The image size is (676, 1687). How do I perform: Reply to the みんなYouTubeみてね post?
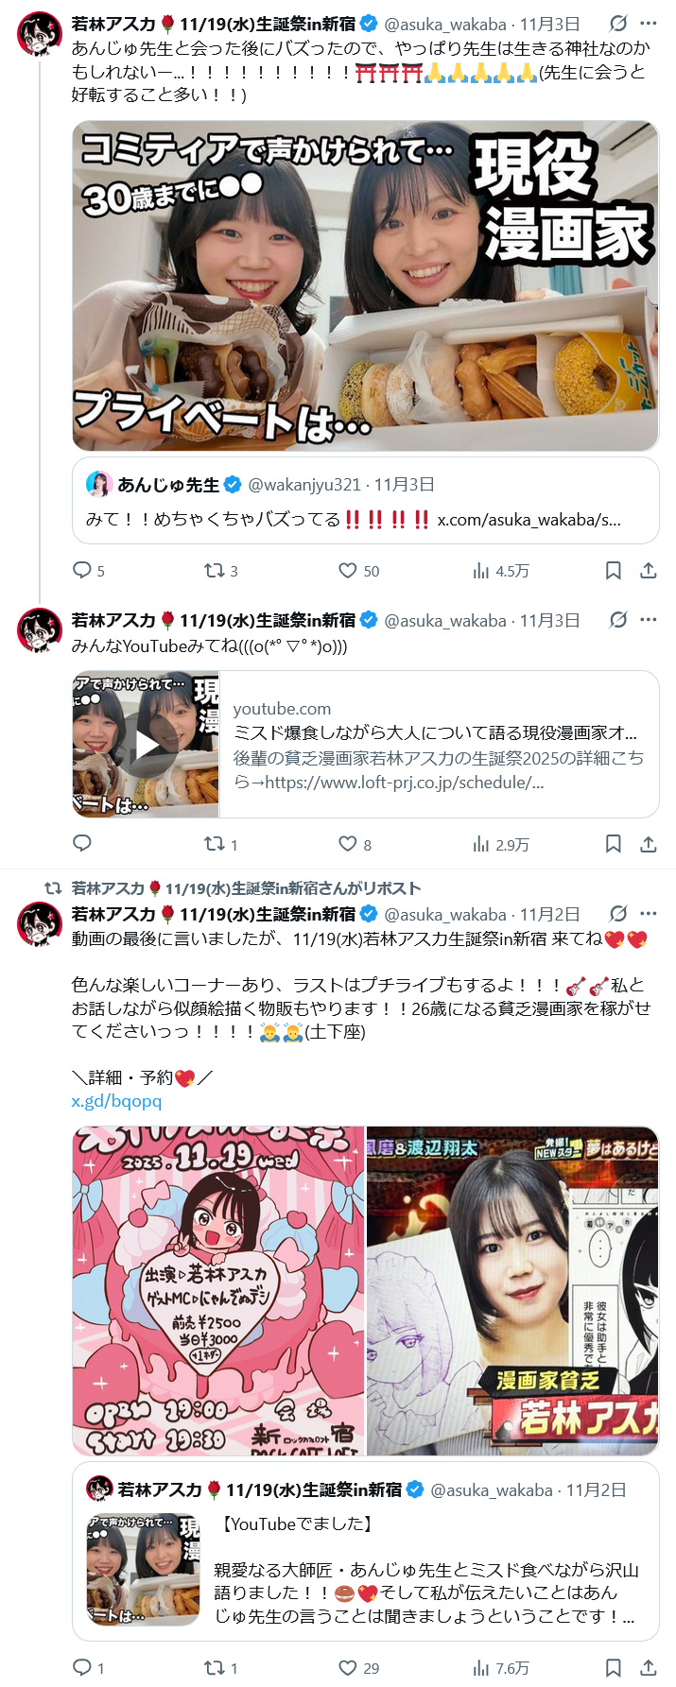tap(82, 844)
